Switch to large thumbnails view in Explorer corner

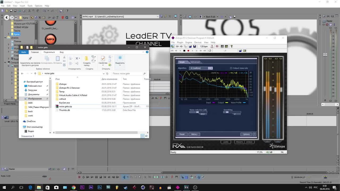146,136
